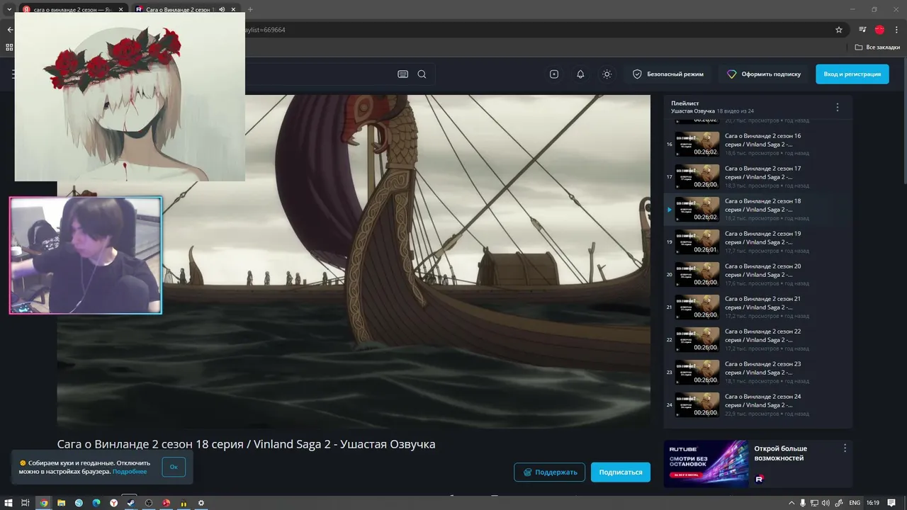Open the ad card three-dot menu

pos(845,448)
